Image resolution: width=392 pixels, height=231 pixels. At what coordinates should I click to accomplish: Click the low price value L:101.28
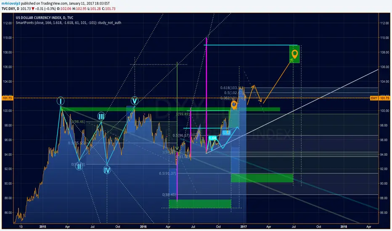[x=94, y=9]
